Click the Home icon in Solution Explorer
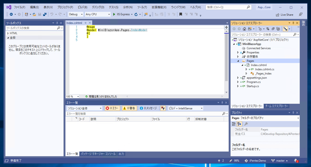Screen dimensions: 311x167 point(244,29)
